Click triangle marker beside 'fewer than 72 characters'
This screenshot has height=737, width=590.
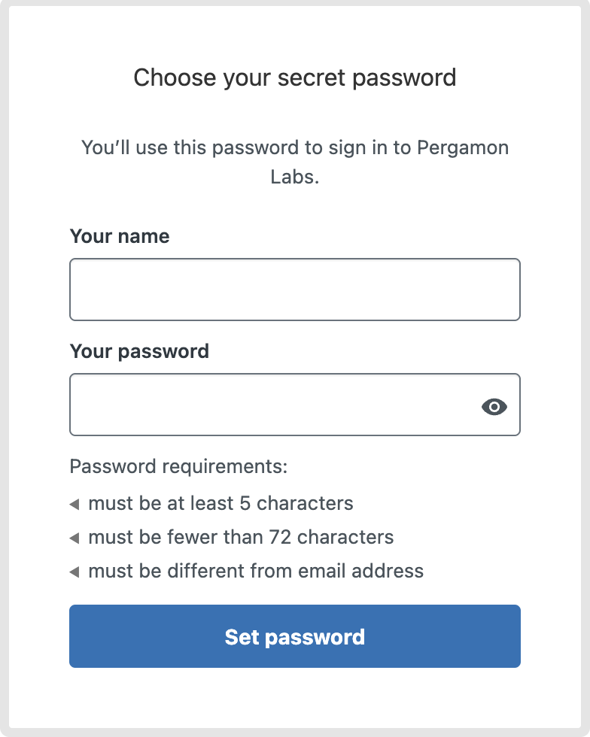(75, 538)
